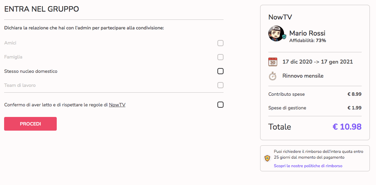Check the Team di lavoro checkbox
The width and height of the screenshot is (376, 185).
[220, 85]
